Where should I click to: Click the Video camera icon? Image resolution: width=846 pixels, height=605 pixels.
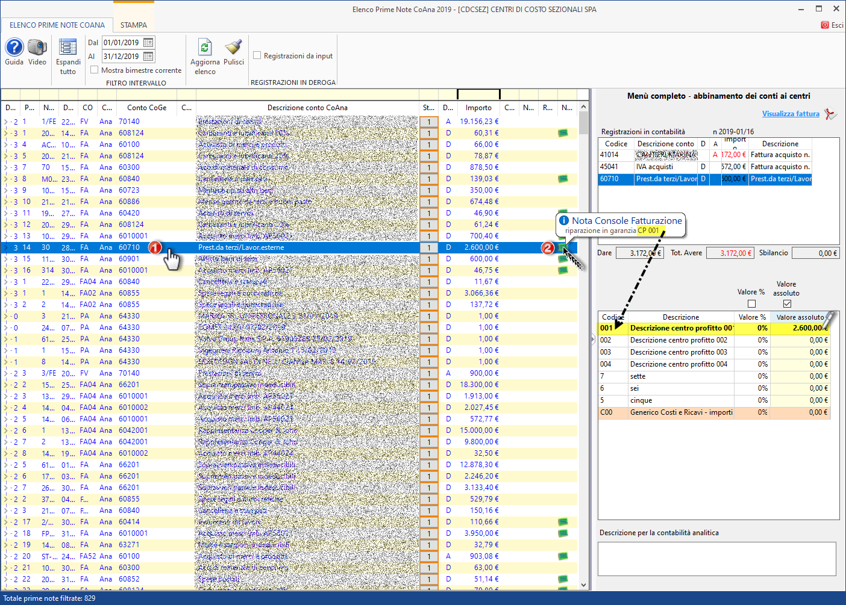point(37,47)
